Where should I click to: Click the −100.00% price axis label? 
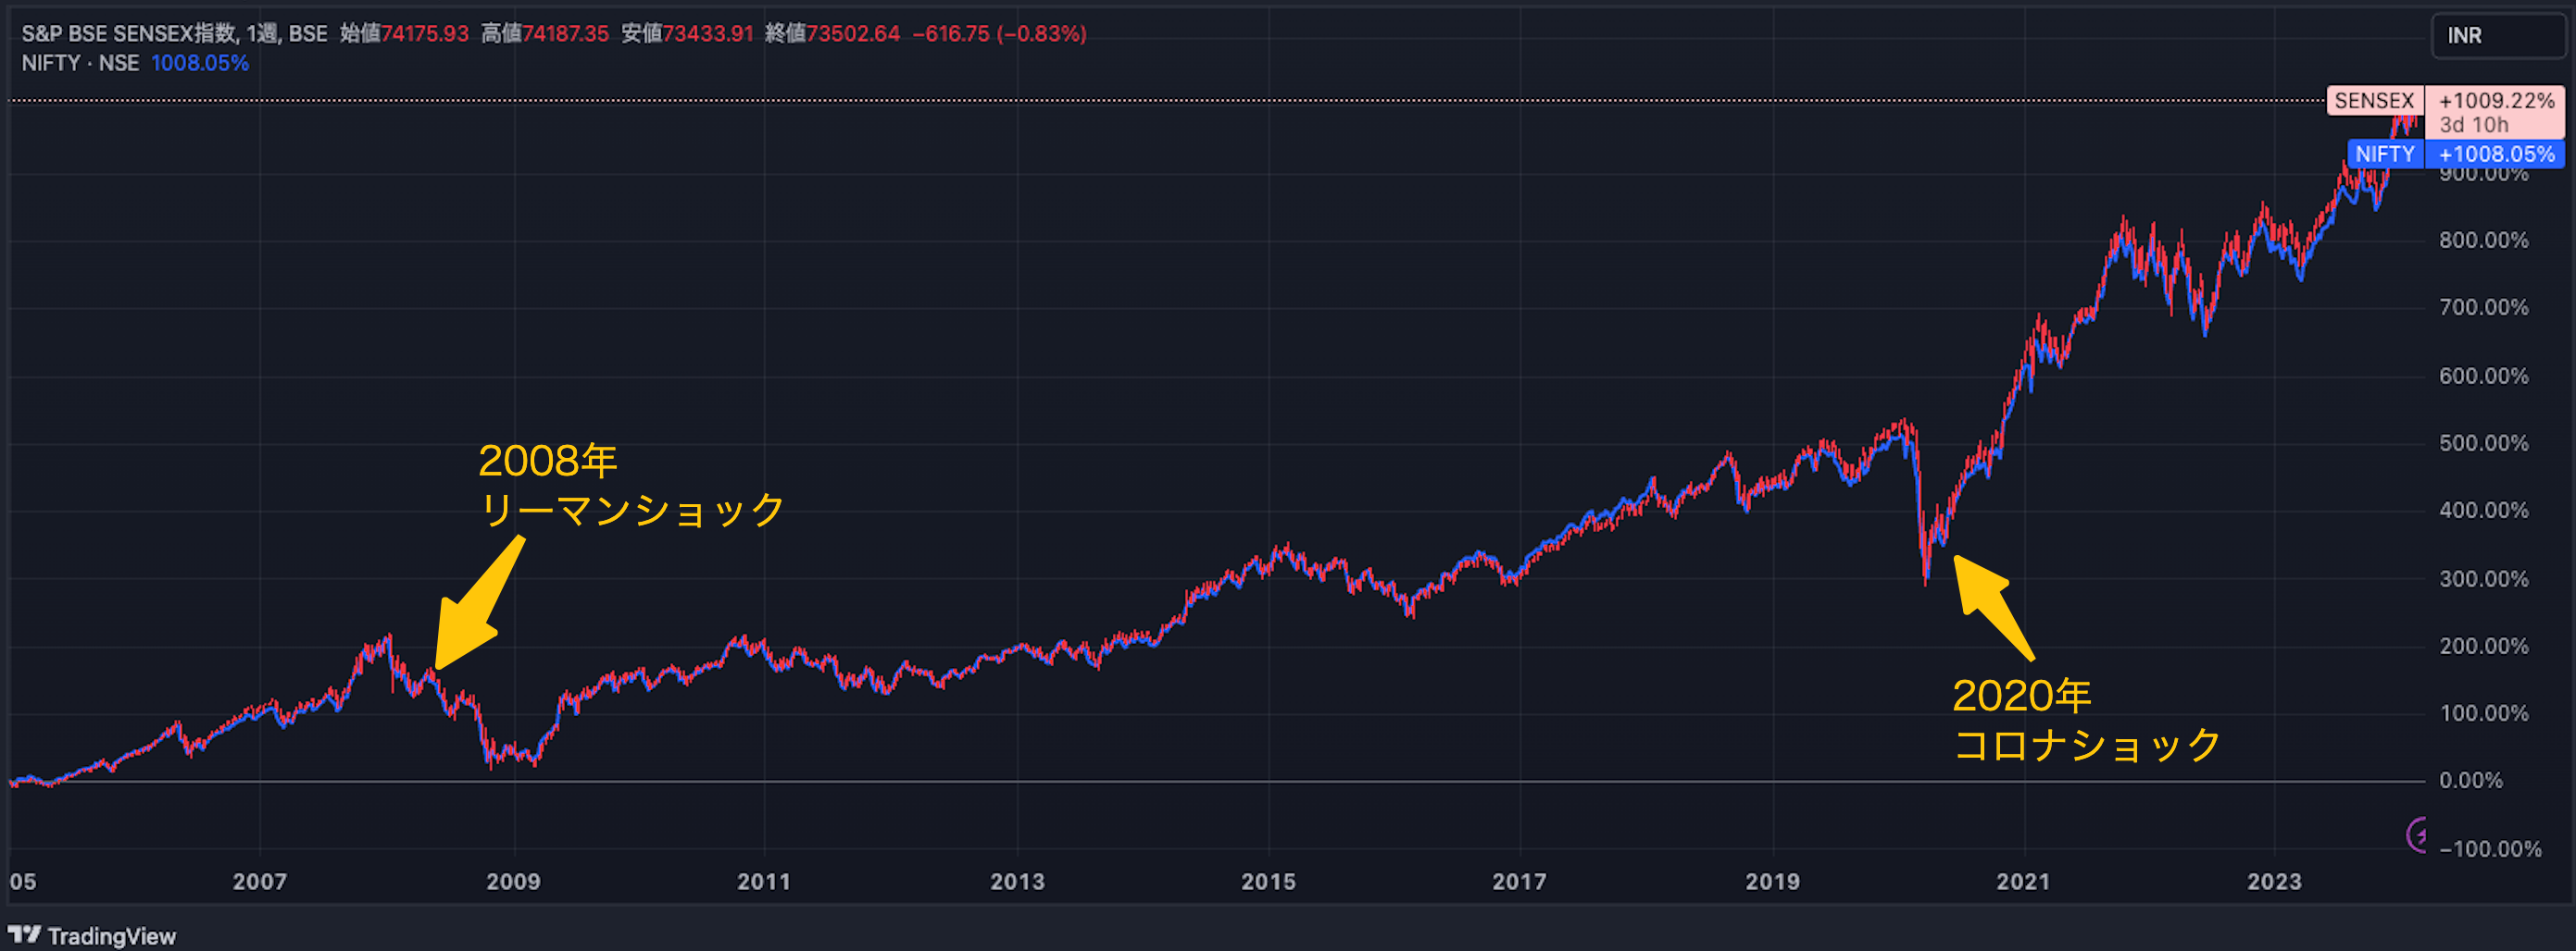tap(2490, 849)
